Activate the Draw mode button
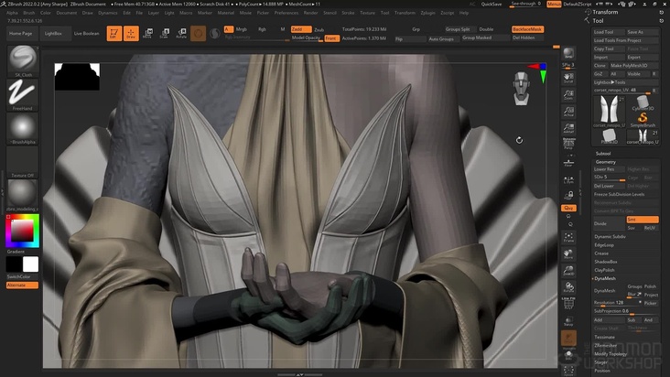This screenshot has width=670, height=377. coord(131,33)
